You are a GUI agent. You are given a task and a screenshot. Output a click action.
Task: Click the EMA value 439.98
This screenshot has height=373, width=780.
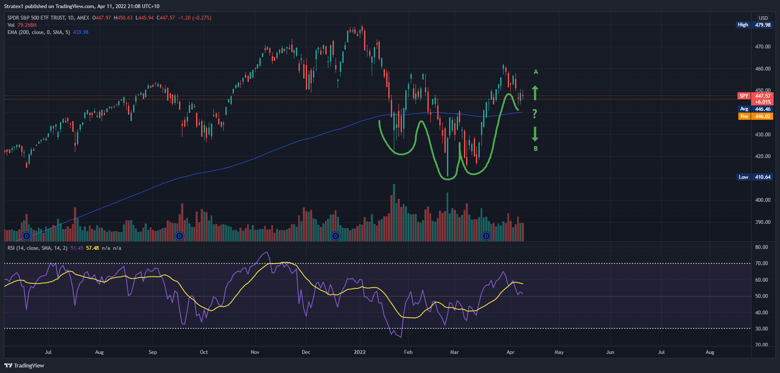click(x=81, y=32)
